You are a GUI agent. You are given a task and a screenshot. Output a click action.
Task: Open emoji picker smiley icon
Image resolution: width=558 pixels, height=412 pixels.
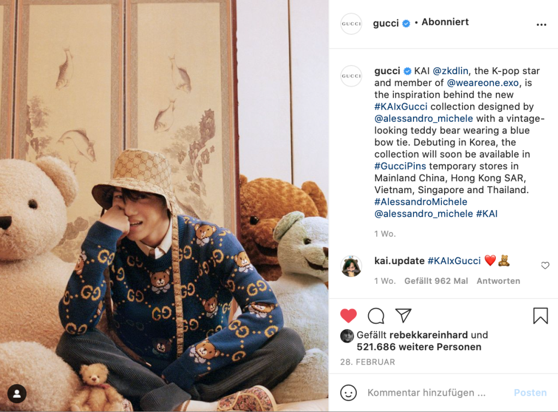click(x=349, y=393)
